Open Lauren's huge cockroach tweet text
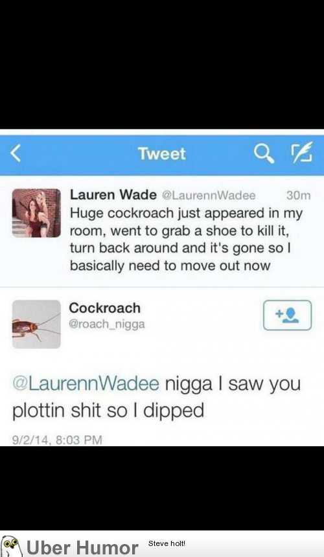The width and height of the screenshot is (324, 557). click(186, 239)
